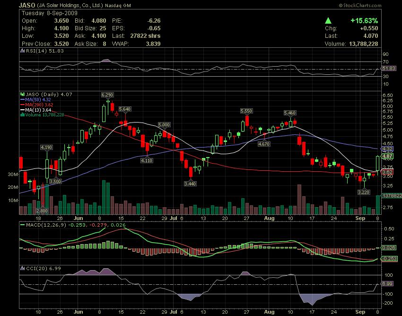This screenshot has height=316, width=402.
Task: Click the 6.290 peak price label
Action: (107, 95)
